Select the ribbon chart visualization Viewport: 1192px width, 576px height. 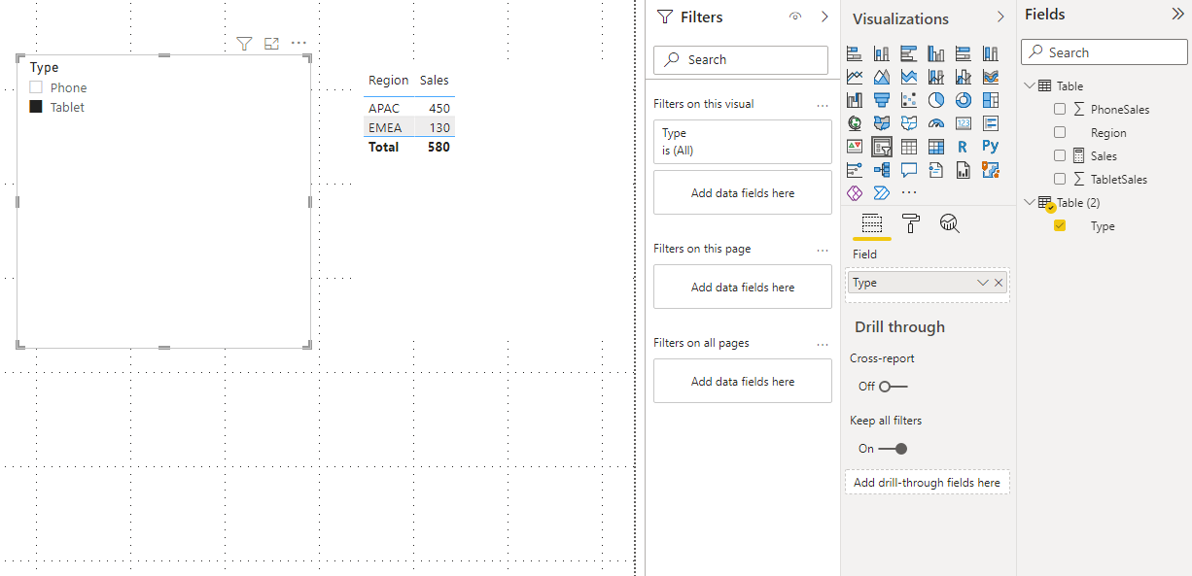coord(991,77)
